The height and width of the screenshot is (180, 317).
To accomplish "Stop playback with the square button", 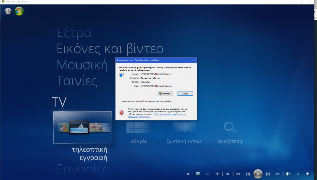I will point(227,174).
